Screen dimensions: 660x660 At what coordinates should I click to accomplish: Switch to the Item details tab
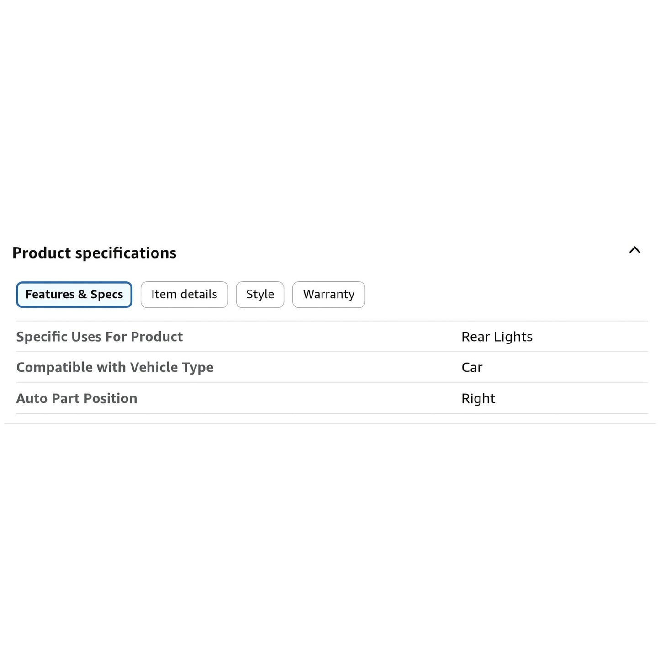point(184,295)
